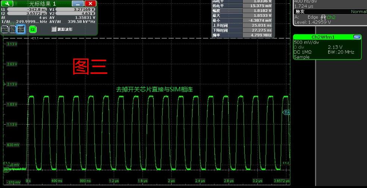Viewport: 367px width, 188px height.
Task: Edit the t1 cursor time field
Action: coord(27,10)
